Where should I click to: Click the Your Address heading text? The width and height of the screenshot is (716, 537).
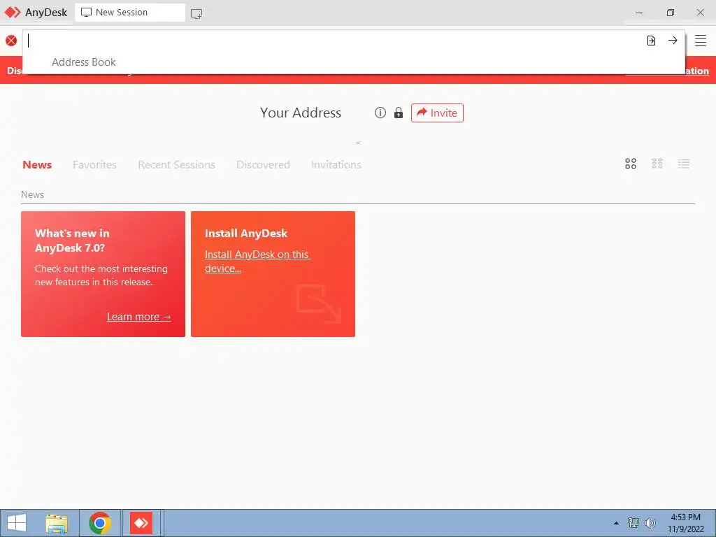(x=301, y=113)
